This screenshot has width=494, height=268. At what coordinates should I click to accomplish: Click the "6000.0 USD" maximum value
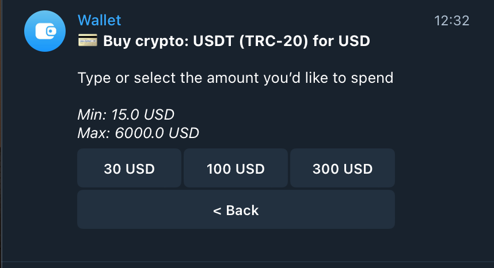(x=157, y=133)
